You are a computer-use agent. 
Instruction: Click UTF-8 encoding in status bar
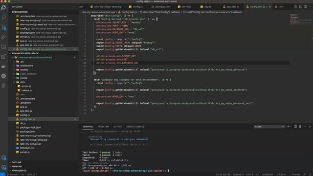coord(250,175)
